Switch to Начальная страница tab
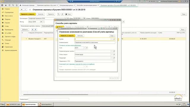190x107 pixels. 27,5
